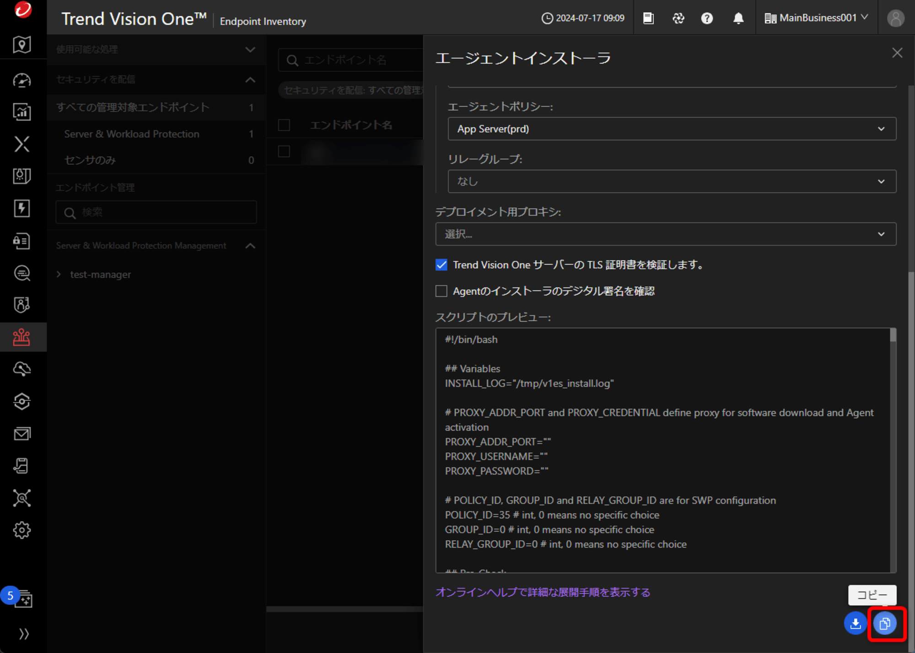Click the Trend Micro logo icon
The height and width of the screenshot is (653, 915).
tap(22, 10)
